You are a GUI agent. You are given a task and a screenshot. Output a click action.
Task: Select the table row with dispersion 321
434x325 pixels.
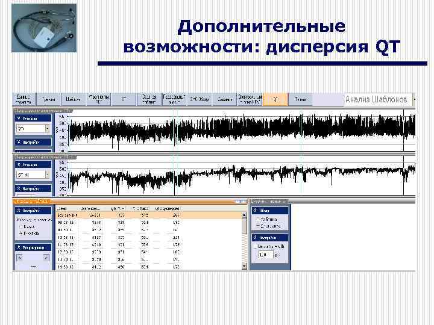[x=149, y=237]
